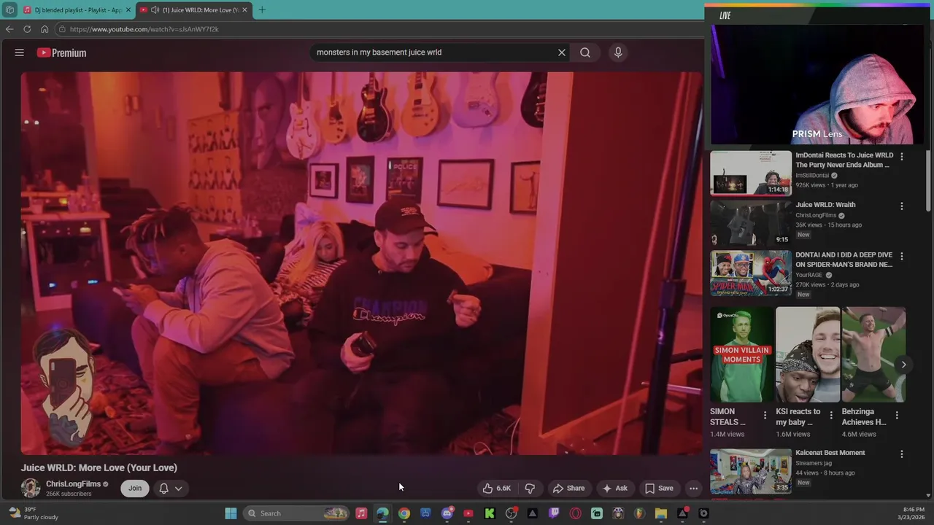Open options for ImDontai Reacts video

tap(902, 156)
